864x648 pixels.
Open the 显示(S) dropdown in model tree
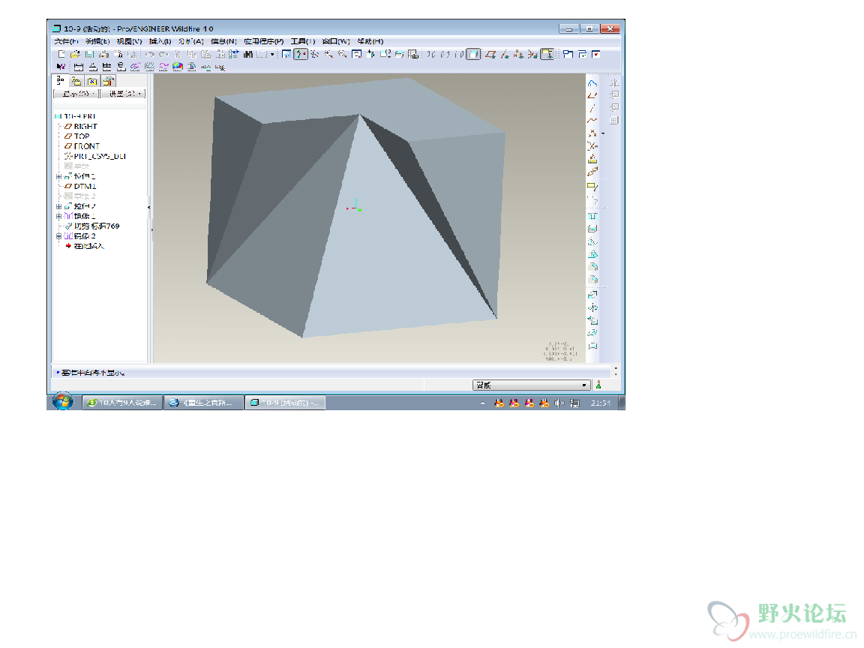(76, 94)
